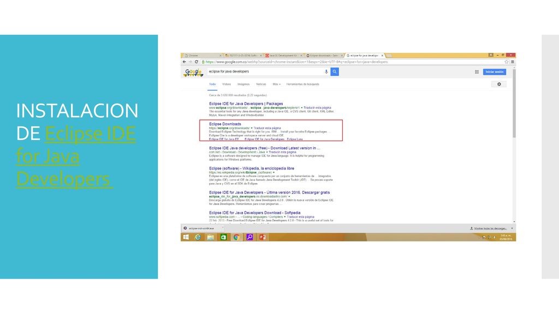
Task: Click Chrome's back arrow button
Action: click(x=185, y=62)
